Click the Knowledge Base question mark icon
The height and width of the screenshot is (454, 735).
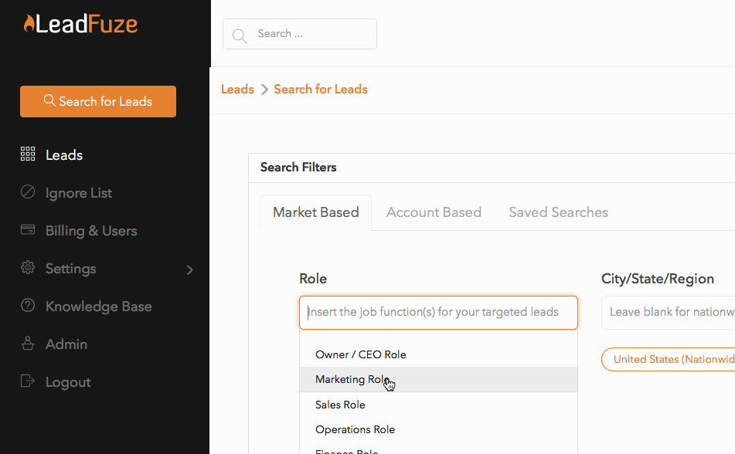pos(28,305)
